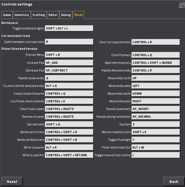
Task: Edit Toggle Flashlight F binding
Action: [156, 140]
